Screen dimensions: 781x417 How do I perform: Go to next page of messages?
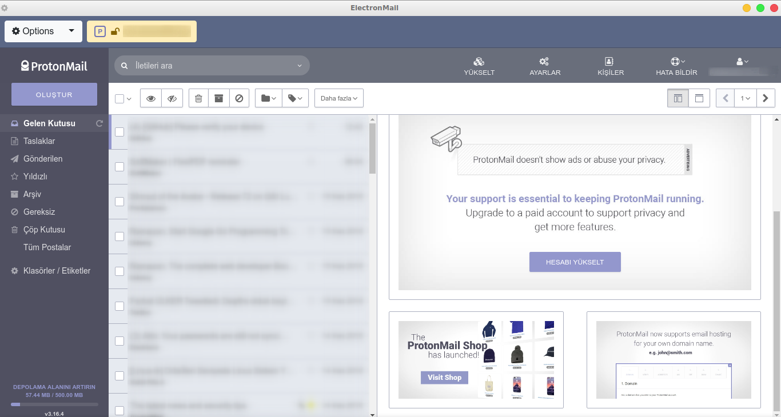click(766, 98)
